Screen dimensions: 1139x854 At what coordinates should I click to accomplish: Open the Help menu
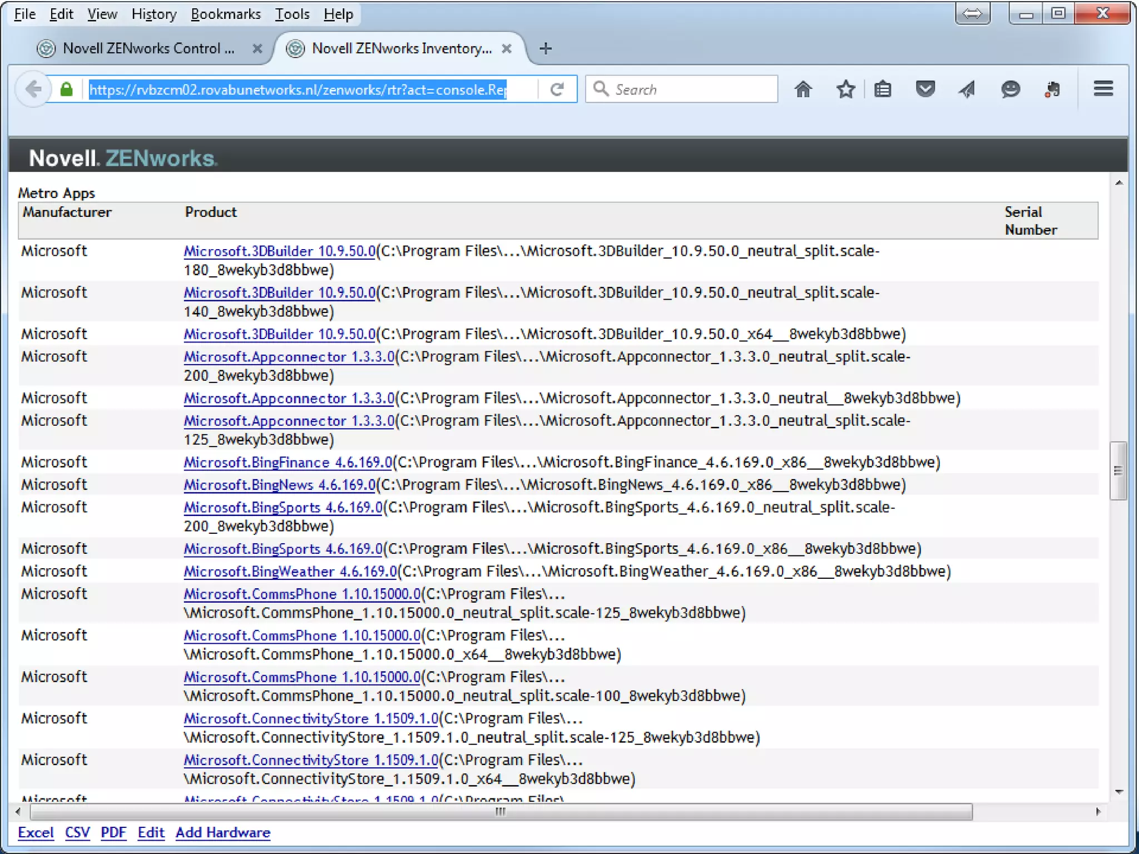coord(338,14)
